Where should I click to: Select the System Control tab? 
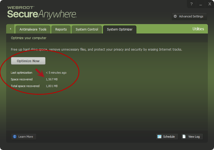click(x=87, y=29)
